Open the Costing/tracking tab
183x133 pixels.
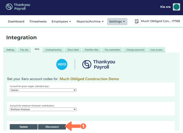(x=53, y=50)
